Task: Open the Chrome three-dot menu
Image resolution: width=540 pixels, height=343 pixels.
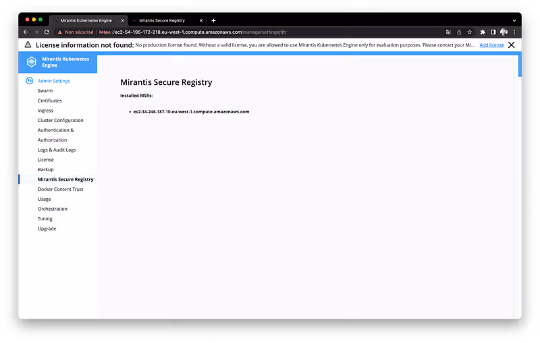Action: 515,32
